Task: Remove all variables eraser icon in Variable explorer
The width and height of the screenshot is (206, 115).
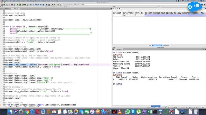Action: [x=119, y=9]
